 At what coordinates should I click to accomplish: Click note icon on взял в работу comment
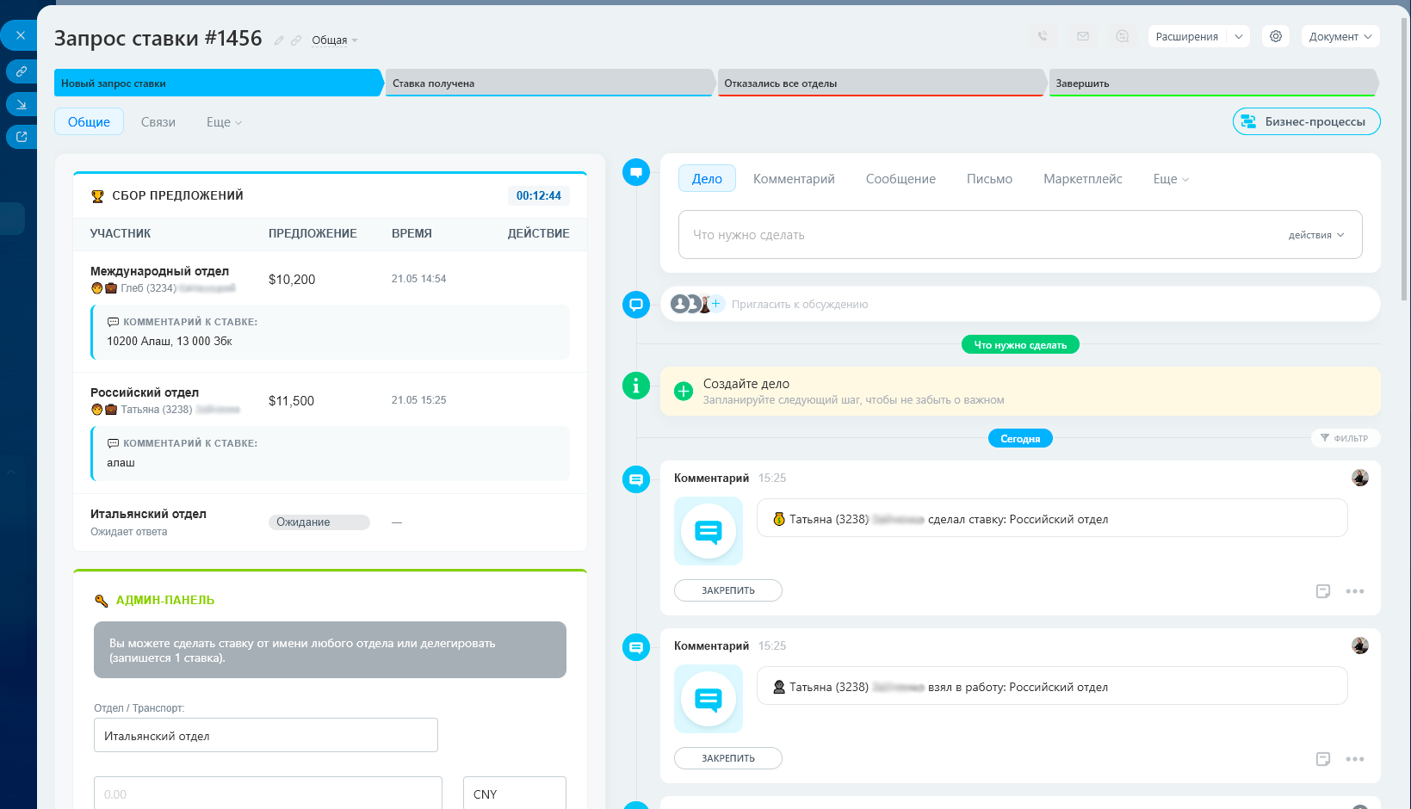point(1323,759)
